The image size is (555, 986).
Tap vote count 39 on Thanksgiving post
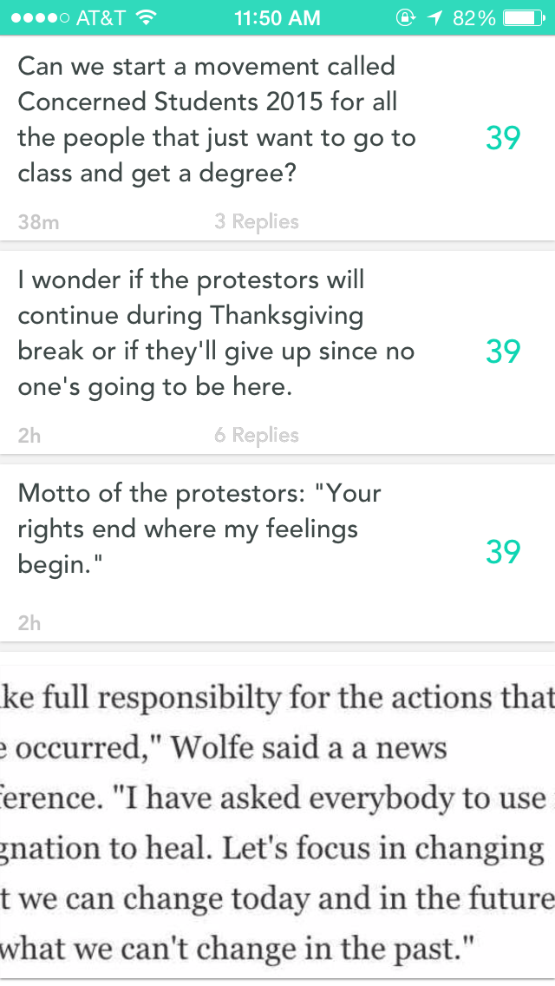[x=503, y=352]
